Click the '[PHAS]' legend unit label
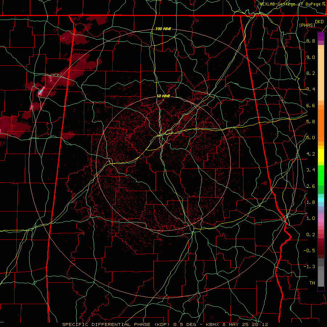The height and width of the screenshot is (327, 327). pos(307,25)
